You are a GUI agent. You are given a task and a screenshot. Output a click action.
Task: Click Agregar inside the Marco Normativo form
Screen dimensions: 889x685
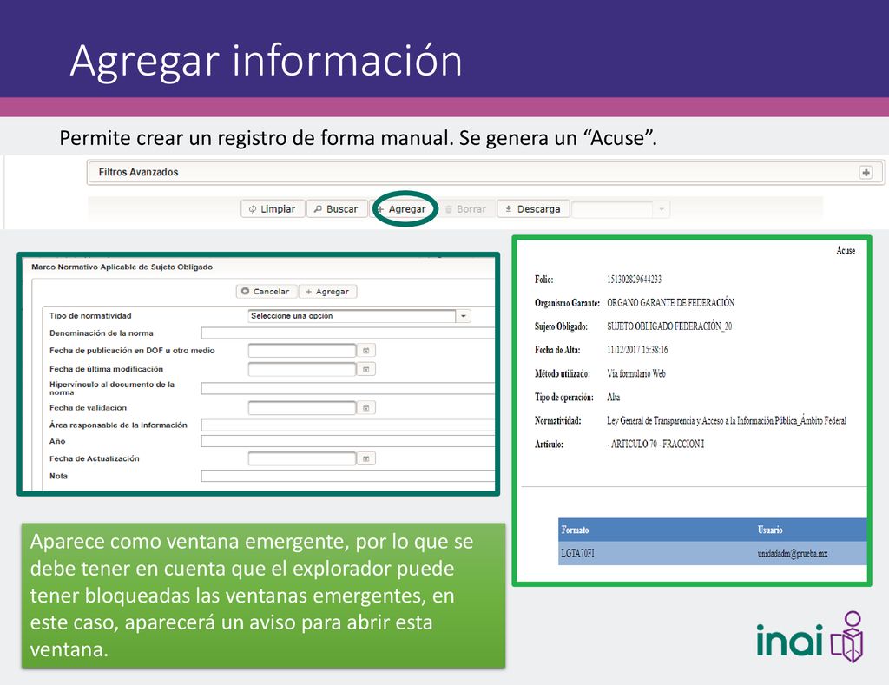point(327,292)
